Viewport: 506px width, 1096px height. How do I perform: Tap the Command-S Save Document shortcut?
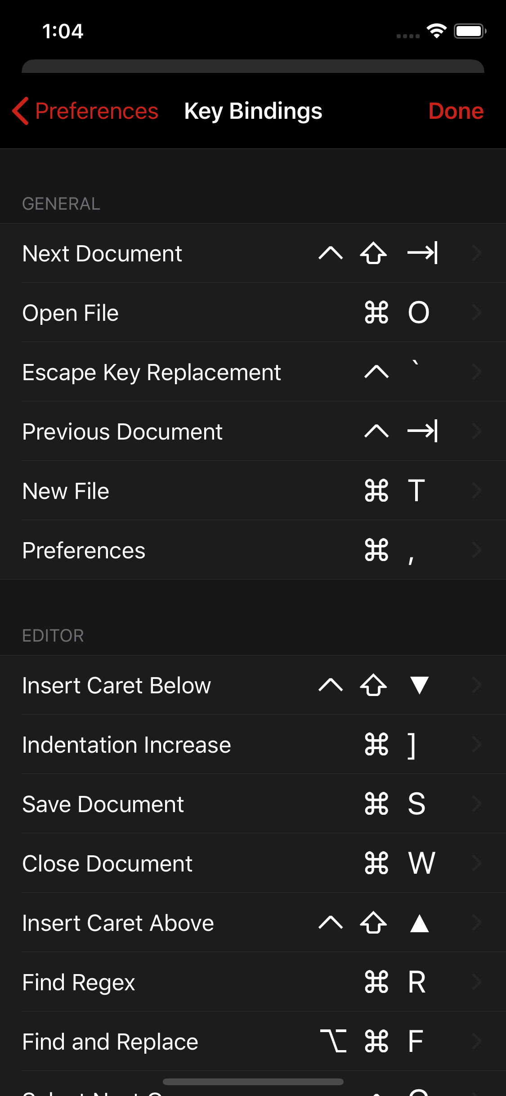pyautogui.click(x=395, y=804)
